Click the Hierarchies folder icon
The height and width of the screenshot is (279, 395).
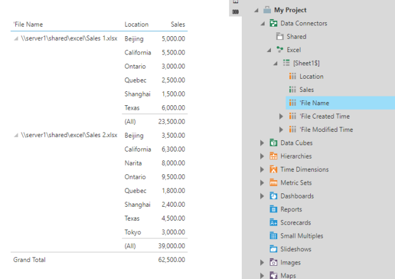pyautogui.click(x=273, y=157)
